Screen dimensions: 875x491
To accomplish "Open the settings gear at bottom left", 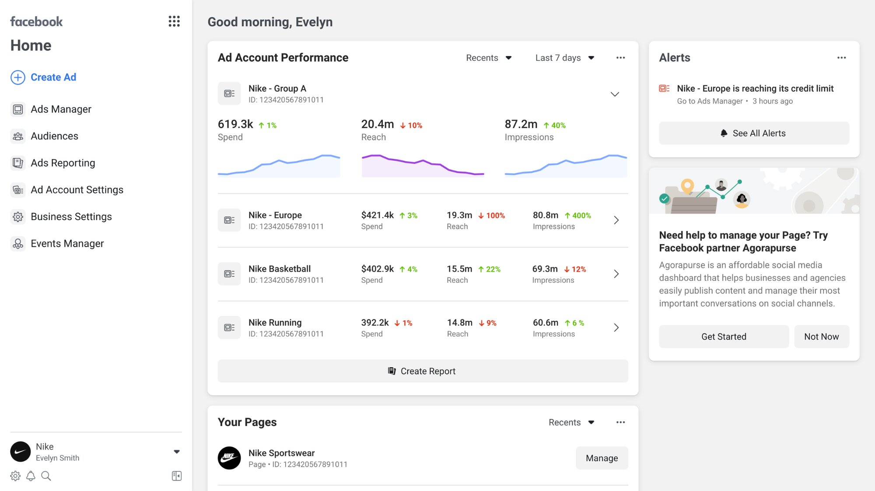I will click(x=16, y=476).
